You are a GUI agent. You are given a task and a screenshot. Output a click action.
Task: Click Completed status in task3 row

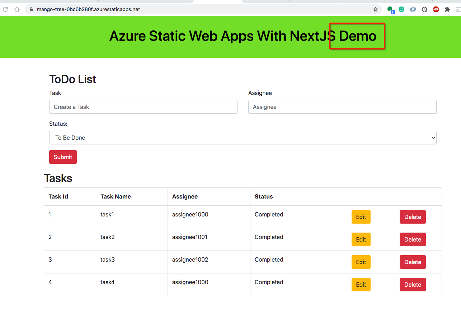269,259
